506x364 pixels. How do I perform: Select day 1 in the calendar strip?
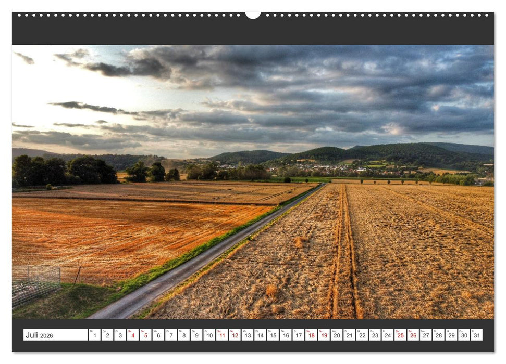pos(94,335)
